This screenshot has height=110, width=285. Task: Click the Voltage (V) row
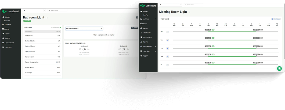pyautogui.click(x=42, y=36)
